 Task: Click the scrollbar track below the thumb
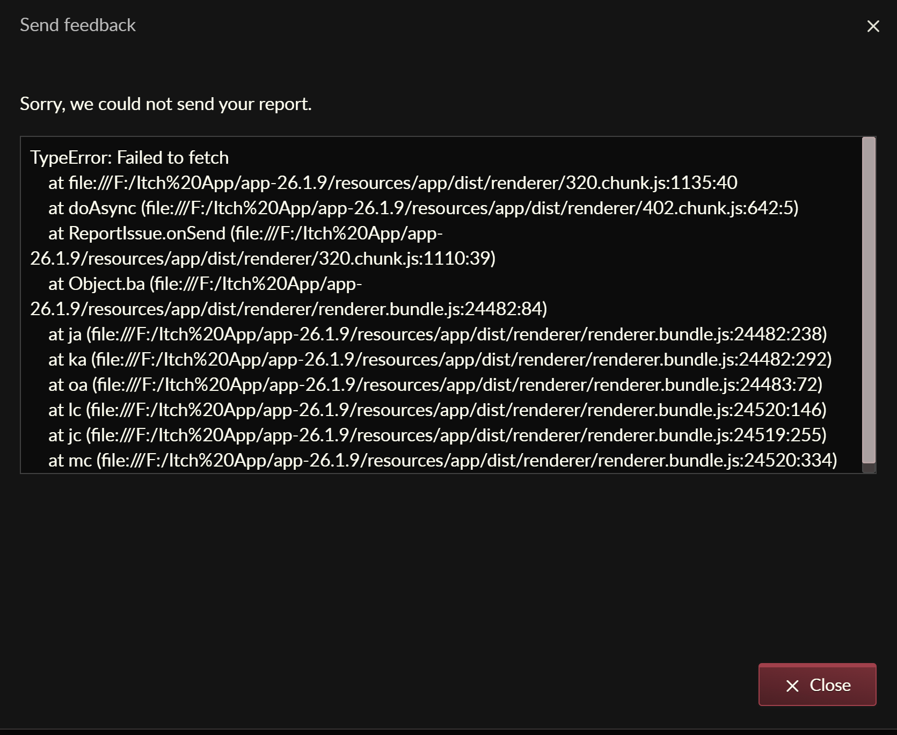(x=869, y=468)
